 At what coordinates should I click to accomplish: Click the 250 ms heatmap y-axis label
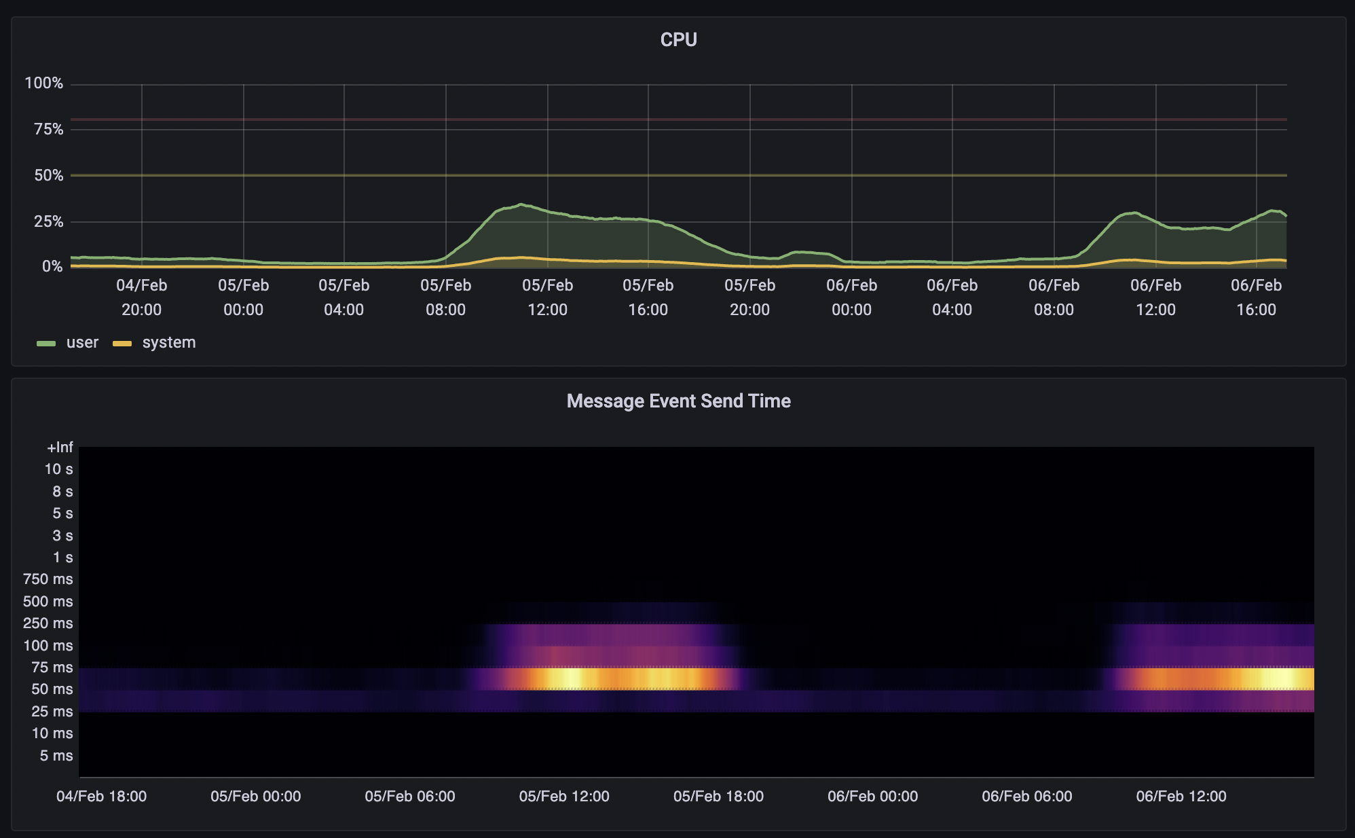pyautogui.click(x=48, y=623)
